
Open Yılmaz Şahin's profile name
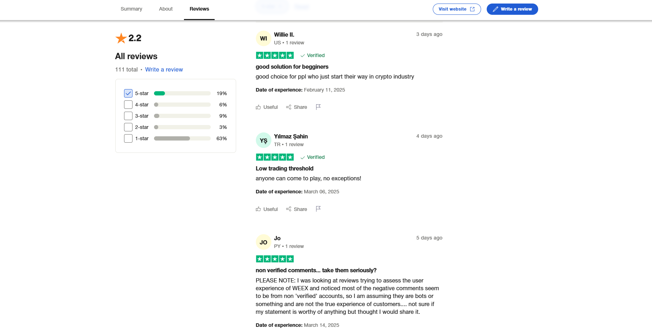291,136
